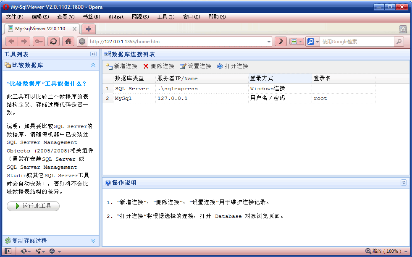Click 删除连接 toolbar button
The image size is (412, 257).
click(159, 66)
